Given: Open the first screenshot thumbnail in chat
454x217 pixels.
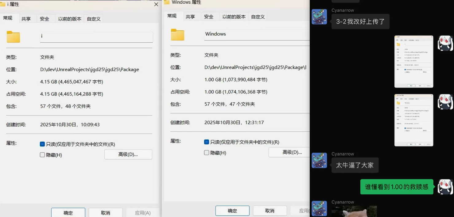Looking at the screenshot, I should point(413,62).
